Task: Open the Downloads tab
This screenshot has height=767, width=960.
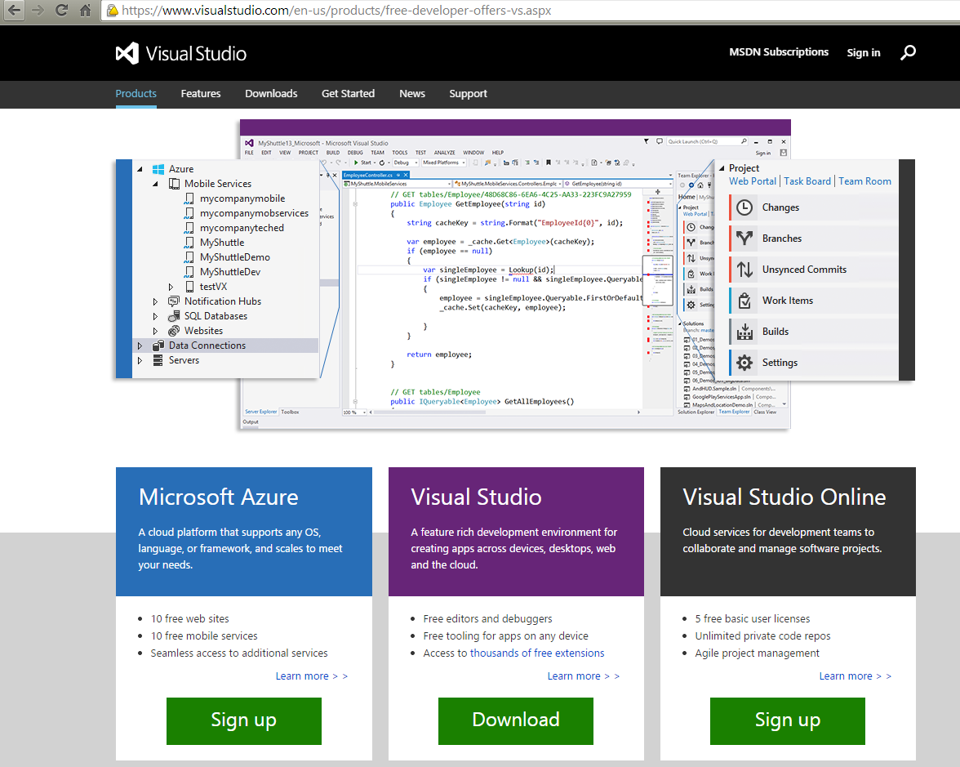Action: (271, 94)
